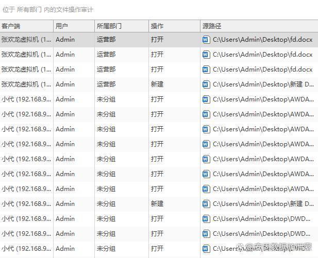Sort by the 用户 column header
Image resolution: width=318 pixels, height=258 pixels.
pos(74,26)
